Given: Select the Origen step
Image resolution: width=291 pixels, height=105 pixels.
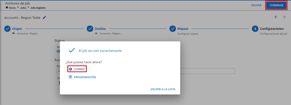Looking at the screenshot, I should (x=17, y=29).
